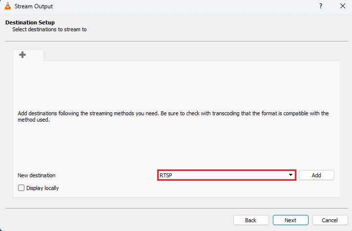Viewport: 352px width, 231px height.
Task: Return to previous page with Back
Action: [251, 220]
